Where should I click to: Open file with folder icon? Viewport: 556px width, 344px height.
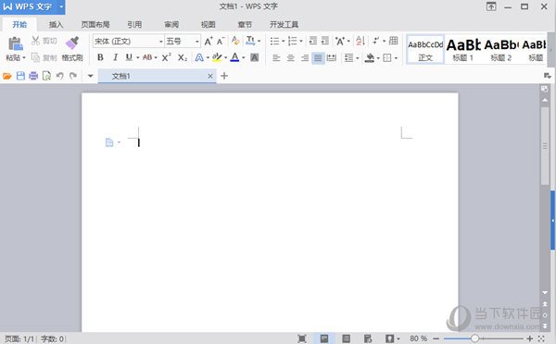coord(7,76)
